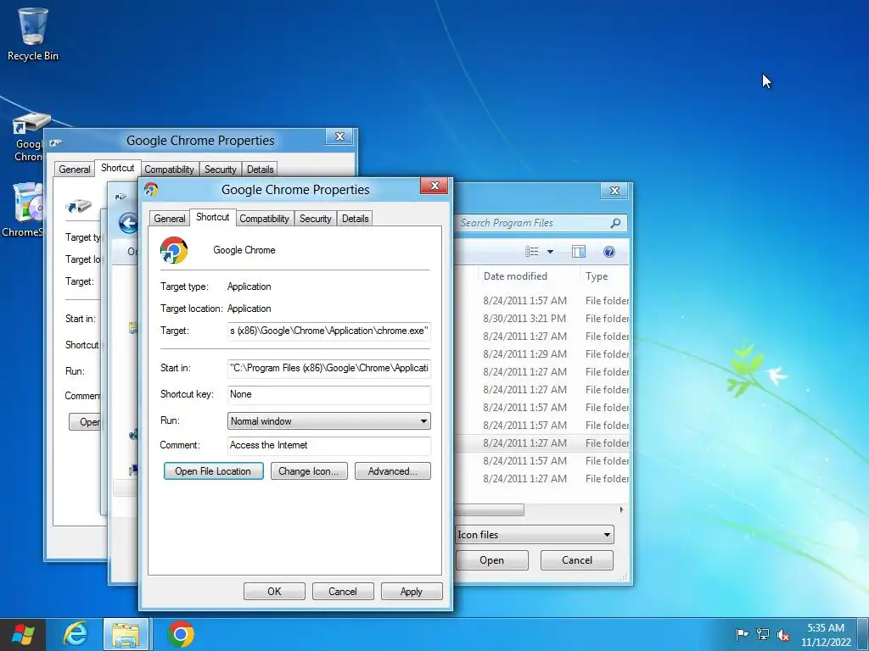Viewport: 869px width, 651px height.
Task: Click the Advanced... button
Action: tap(392, 471)
